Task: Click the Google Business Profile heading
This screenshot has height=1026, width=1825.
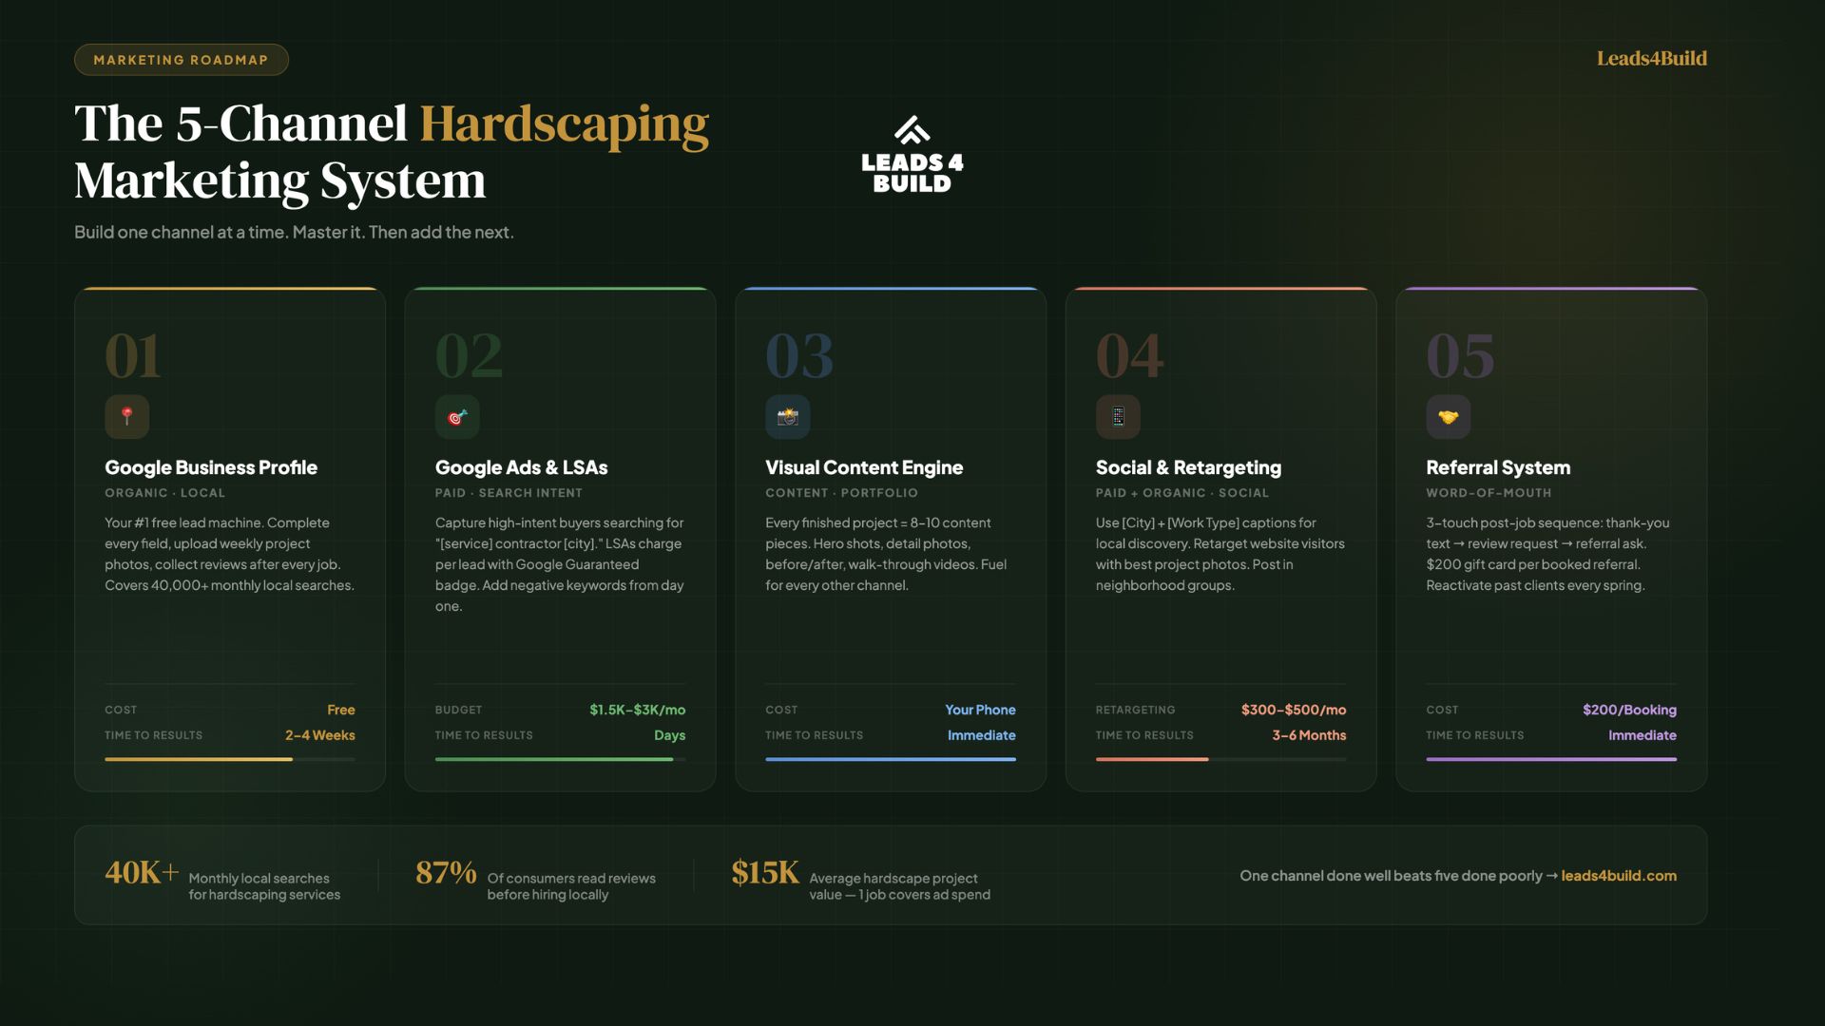Action: pos(211,467)
